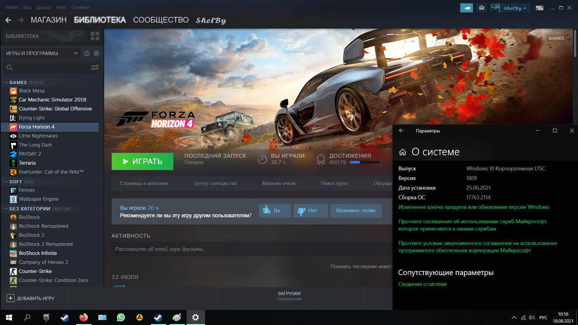Screen dimensions: 578x325
Task: Sort library by recent activity clock icon
Action: [87, 53]
